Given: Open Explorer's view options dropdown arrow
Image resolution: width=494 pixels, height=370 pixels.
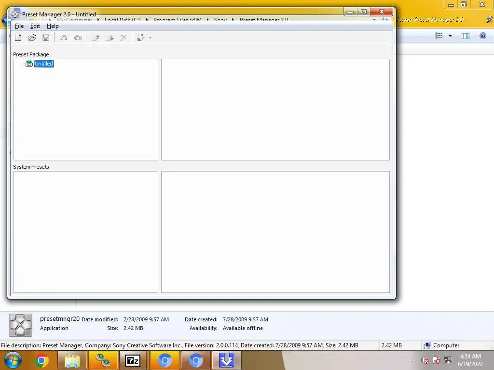Looking at the screenshot, I should click(x=450, y=36).
